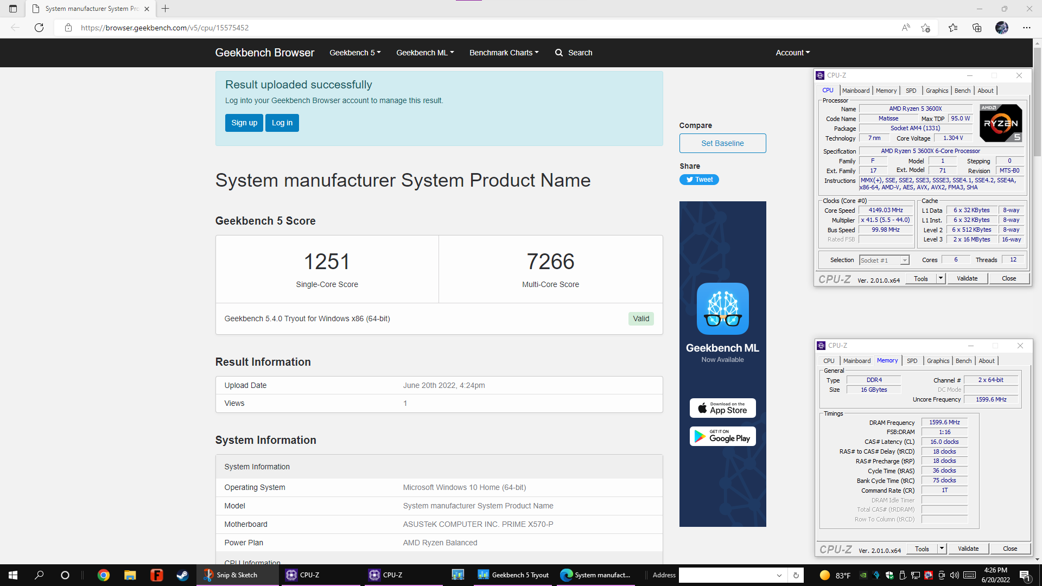The width and height of the screenshot is (1042, 586).
Task: Expand the Geekbench 5 navbar dropdown
Action: pos(355,53)
